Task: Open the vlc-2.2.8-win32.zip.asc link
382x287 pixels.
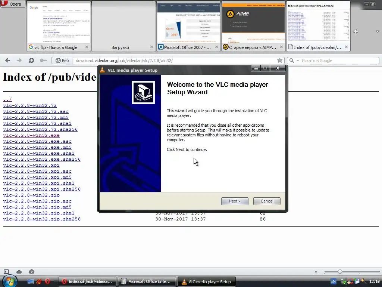Action: click(37, 201)
